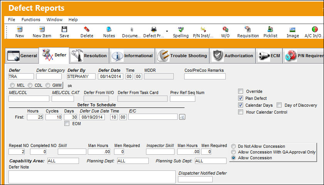Screen dimensions: 324x185
Task: Click the MEL/CDL CAT field
Action: pos(63,99)
